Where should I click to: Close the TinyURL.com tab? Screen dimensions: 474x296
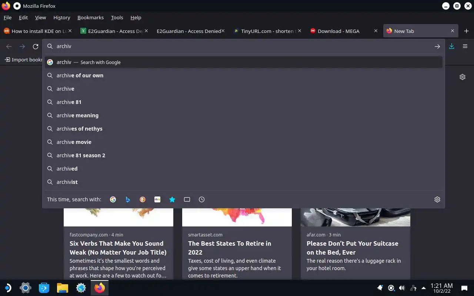coord(300,31)
